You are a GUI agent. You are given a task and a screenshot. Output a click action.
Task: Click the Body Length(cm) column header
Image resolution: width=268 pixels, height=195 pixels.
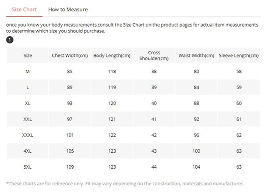(112, 55)
